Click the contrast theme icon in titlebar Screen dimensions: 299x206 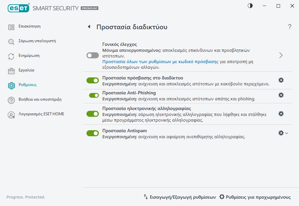tap(249, 6)
